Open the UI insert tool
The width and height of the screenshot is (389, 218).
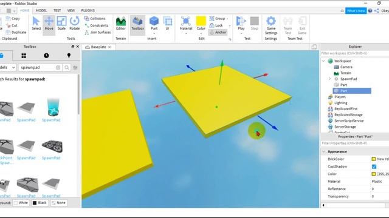[168, 24]
